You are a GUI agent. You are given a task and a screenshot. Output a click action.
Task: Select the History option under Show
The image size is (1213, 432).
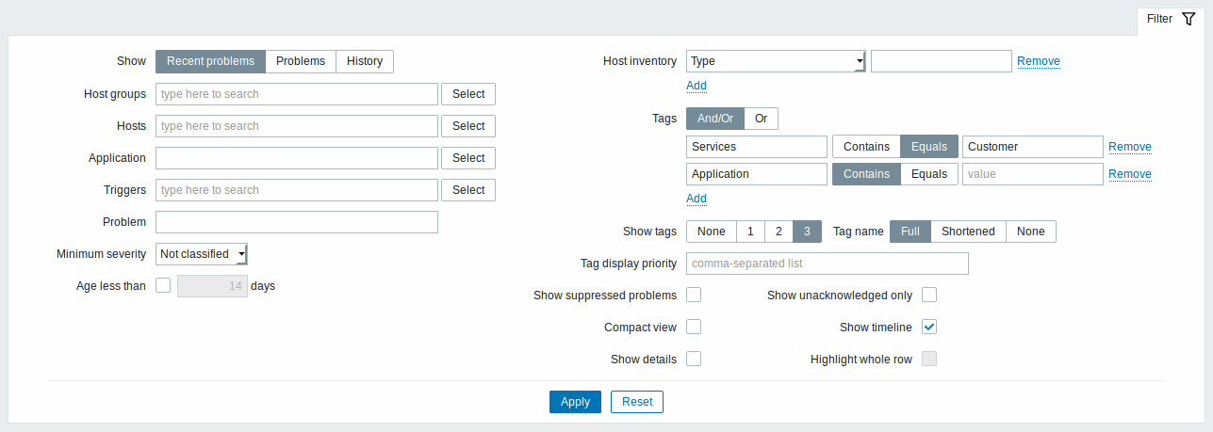coord(365,61)
